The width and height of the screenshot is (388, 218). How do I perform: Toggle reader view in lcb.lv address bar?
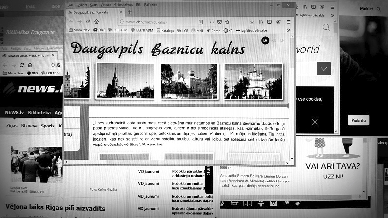pyautogui.click(x=201, y=22)
